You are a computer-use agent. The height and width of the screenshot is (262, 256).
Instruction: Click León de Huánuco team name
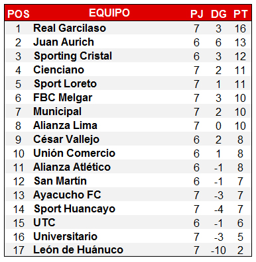click(78, 249)
